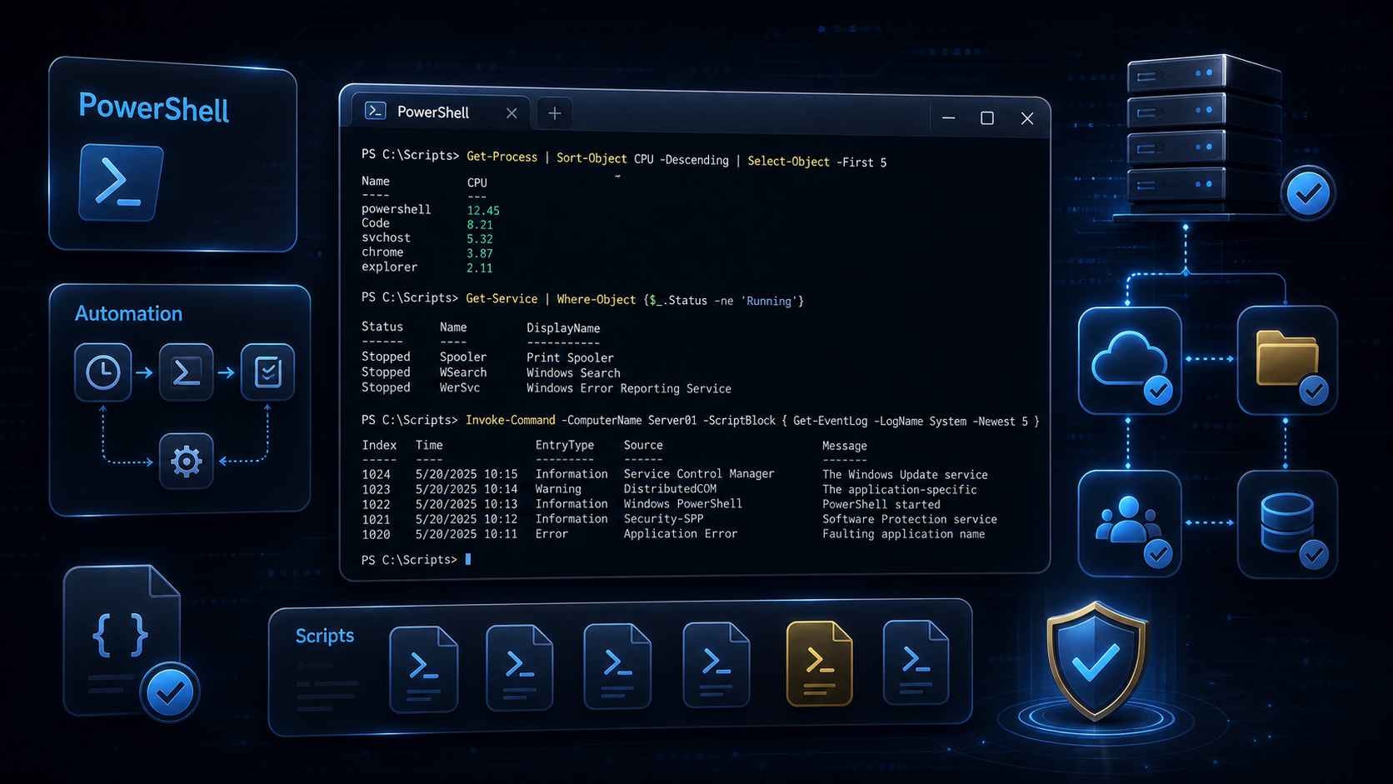Viewport: 1393px width, 784px height.
Task: Open the third script file in Scripts
Action: (617, 667)
